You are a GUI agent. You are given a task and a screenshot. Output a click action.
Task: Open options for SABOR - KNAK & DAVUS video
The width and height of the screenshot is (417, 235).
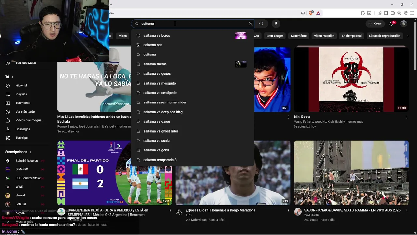click(x=407, y=211)
